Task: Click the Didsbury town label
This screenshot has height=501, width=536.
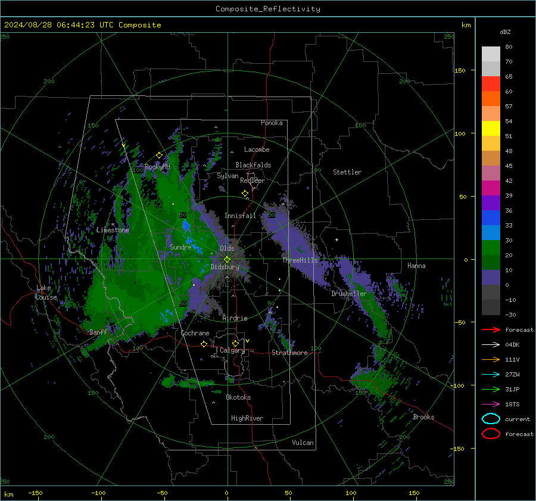Action: click(x=225, y=267)
